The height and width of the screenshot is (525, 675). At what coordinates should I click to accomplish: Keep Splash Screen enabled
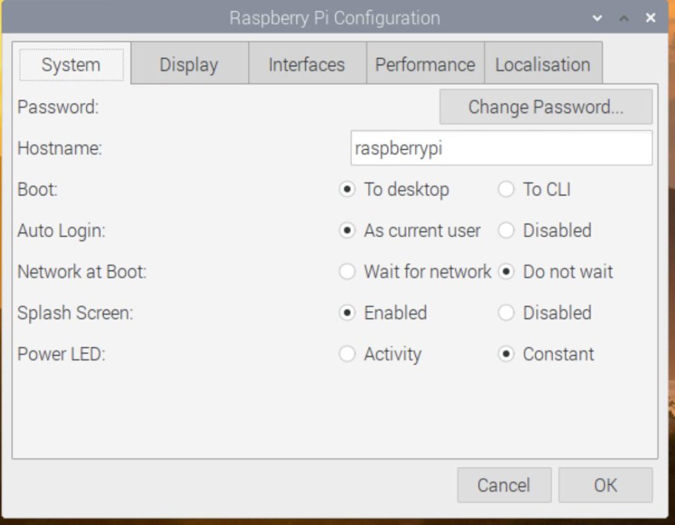347,313
